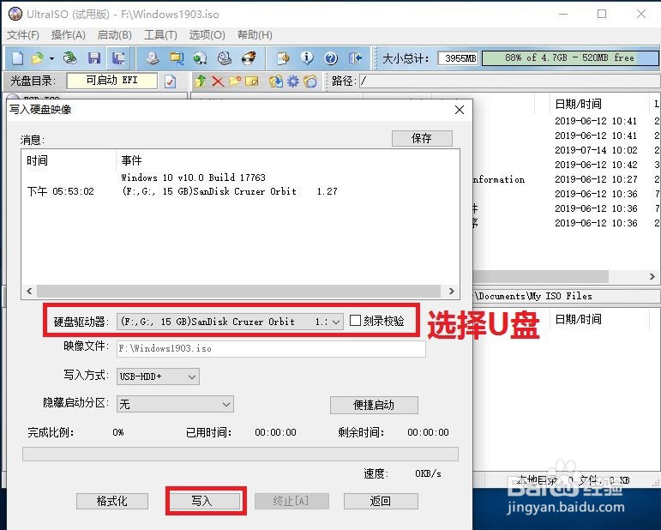Click the message log left scroll arrow
Screen dimensions: 661x530
point(29,291)
